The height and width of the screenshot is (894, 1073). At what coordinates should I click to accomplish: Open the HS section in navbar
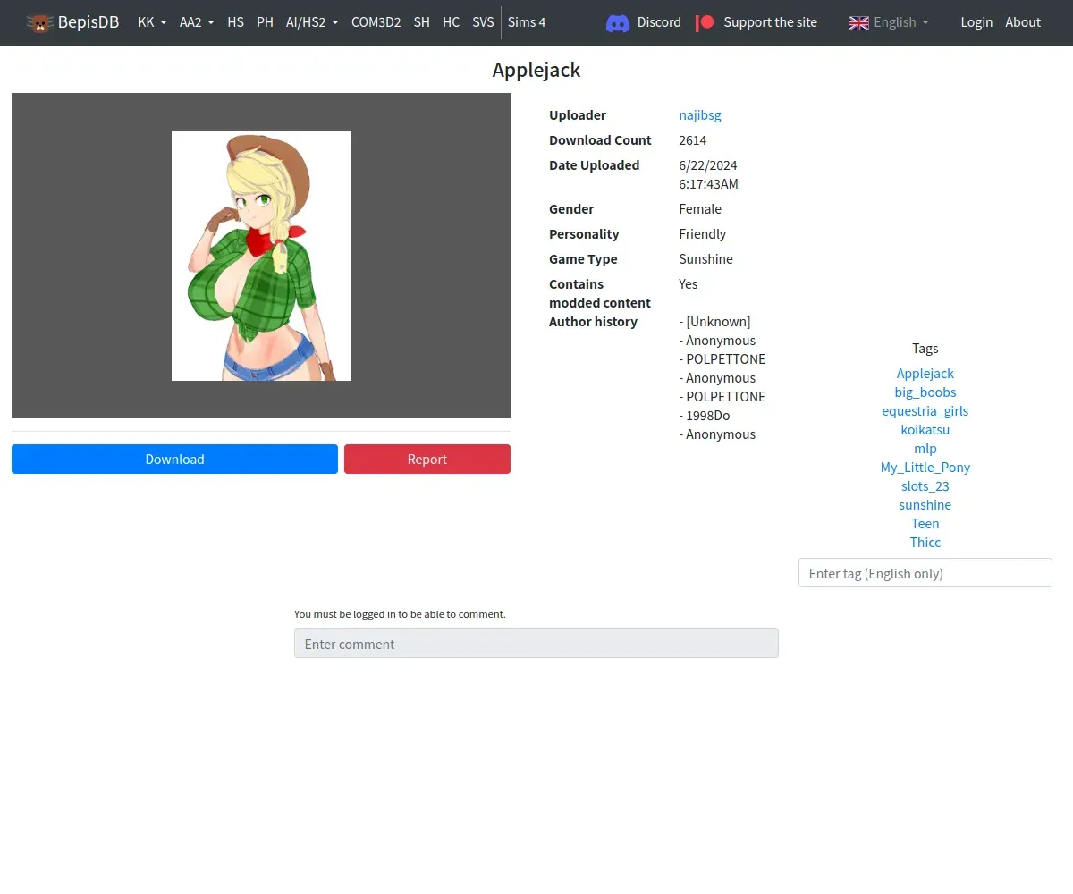(236, 22)
